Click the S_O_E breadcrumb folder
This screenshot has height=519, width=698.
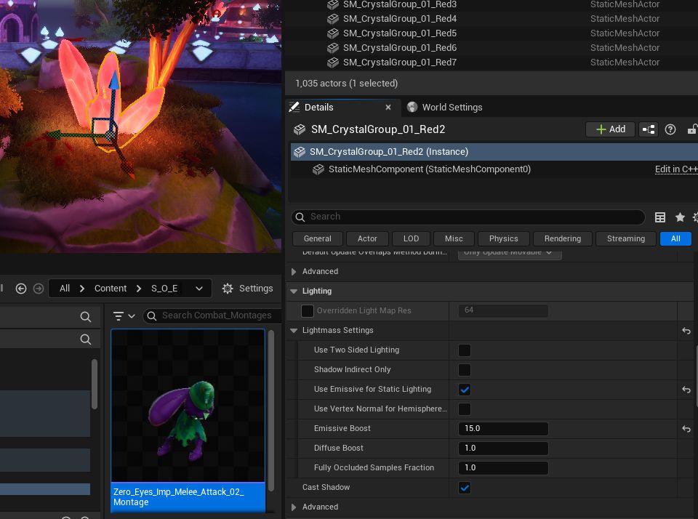tap(164, 289)
